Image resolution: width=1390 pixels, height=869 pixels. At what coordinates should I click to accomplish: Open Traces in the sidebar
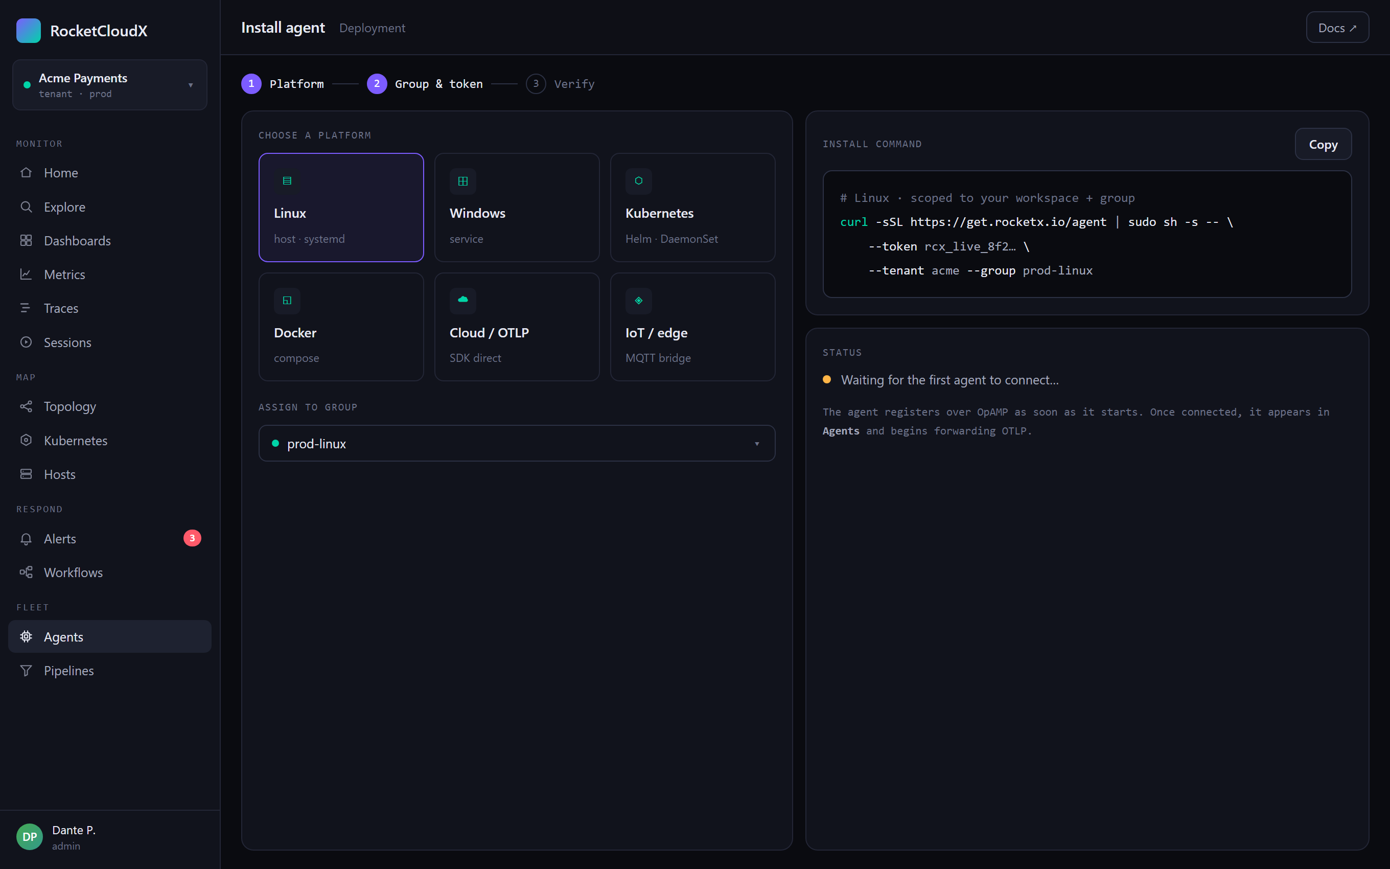coord(110,308)
